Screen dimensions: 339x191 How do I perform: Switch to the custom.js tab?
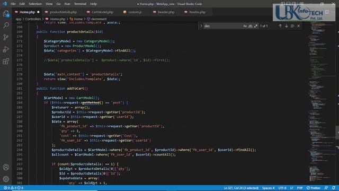[135, 12]
